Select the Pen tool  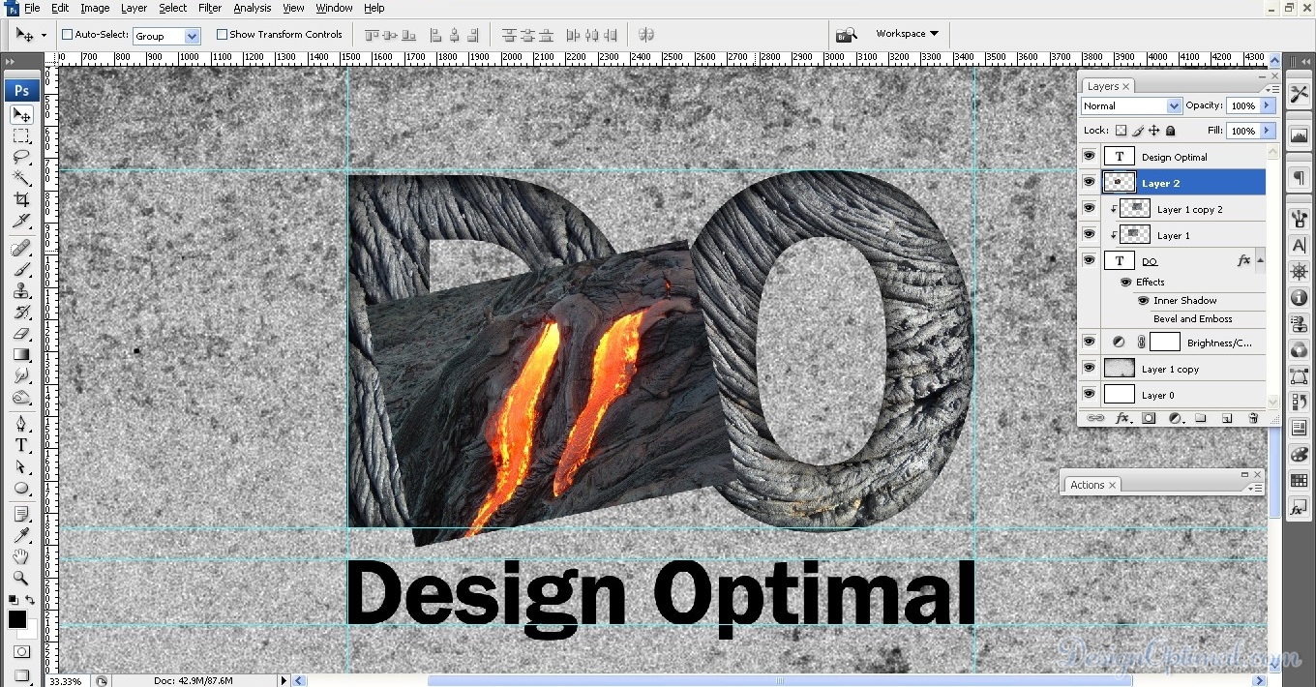click(21, 424)
